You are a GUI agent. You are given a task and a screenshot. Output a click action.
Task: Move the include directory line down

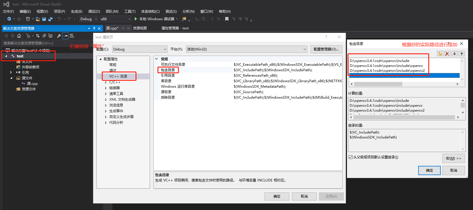pyautogui.click(x=455, y=54)
